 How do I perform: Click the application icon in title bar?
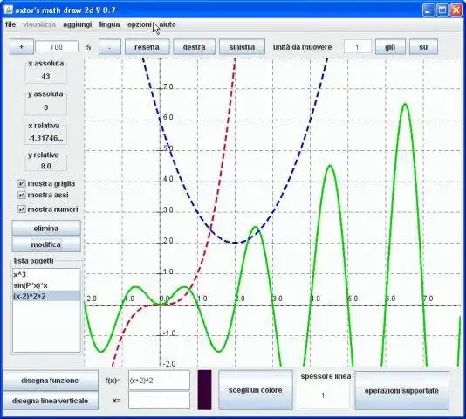(8, 10)
